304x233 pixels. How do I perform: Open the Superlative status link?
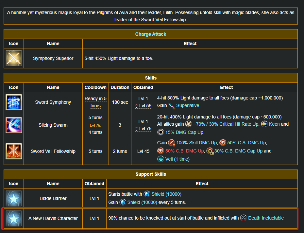pos(188,105)
